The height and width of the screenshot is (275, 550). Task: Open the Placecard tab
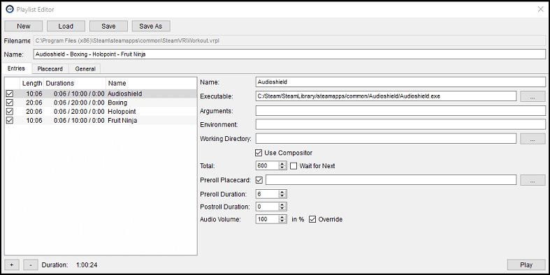50,68
